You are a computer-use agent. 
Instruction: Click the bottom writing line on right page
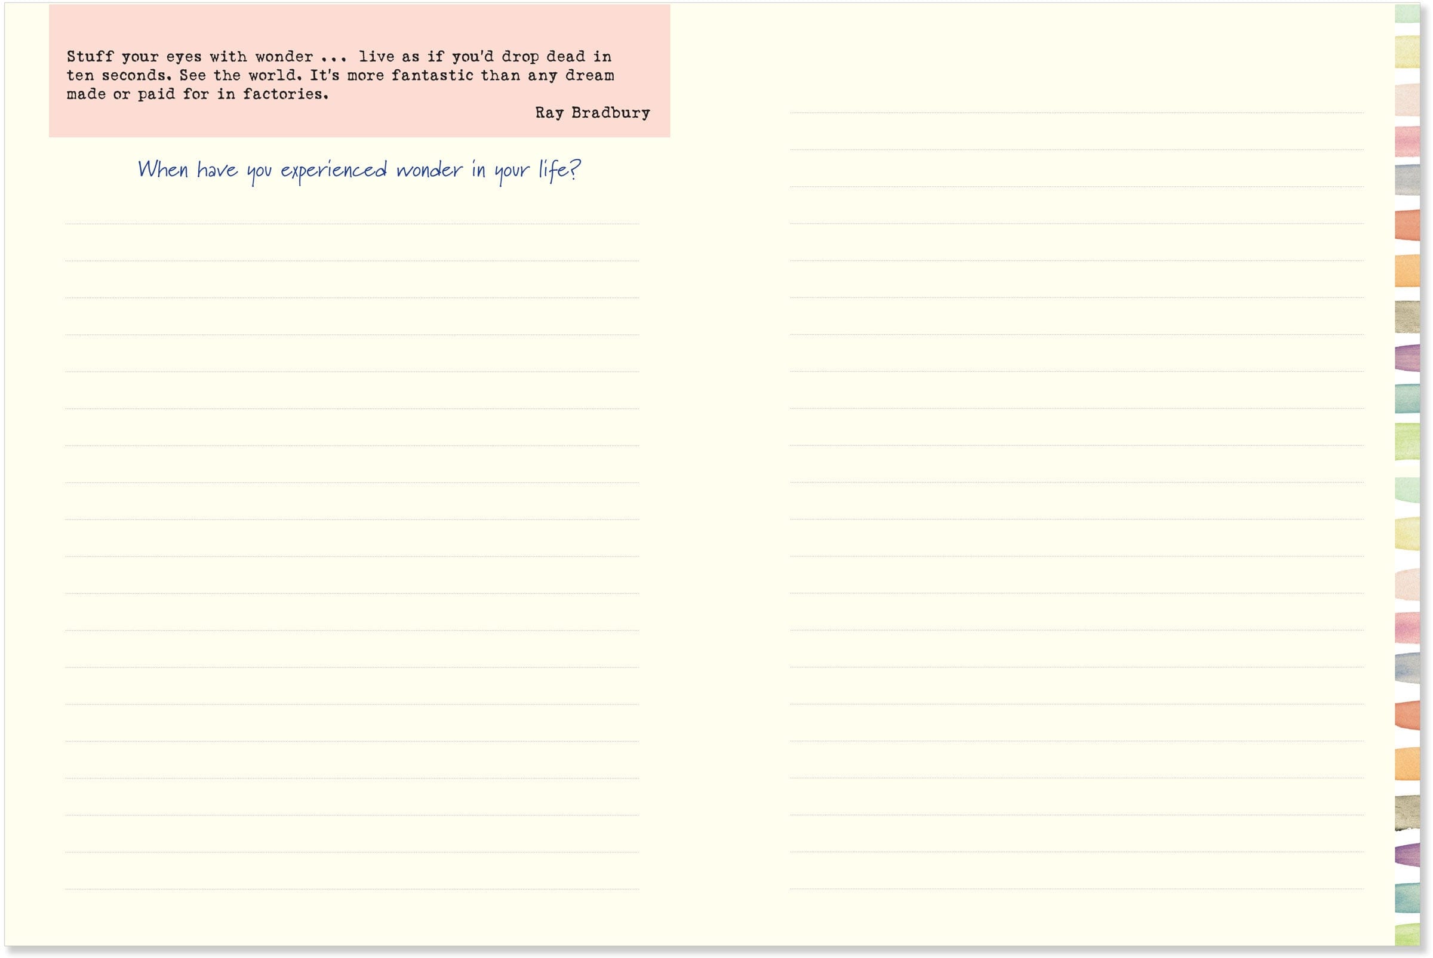click(x=1076, y=888)
